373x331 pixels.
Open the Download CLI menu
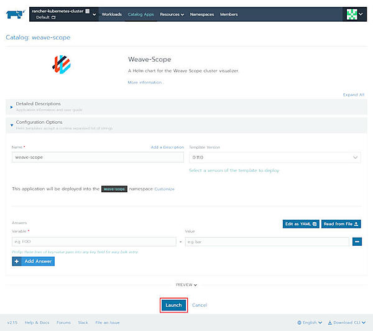coord(348,322)
